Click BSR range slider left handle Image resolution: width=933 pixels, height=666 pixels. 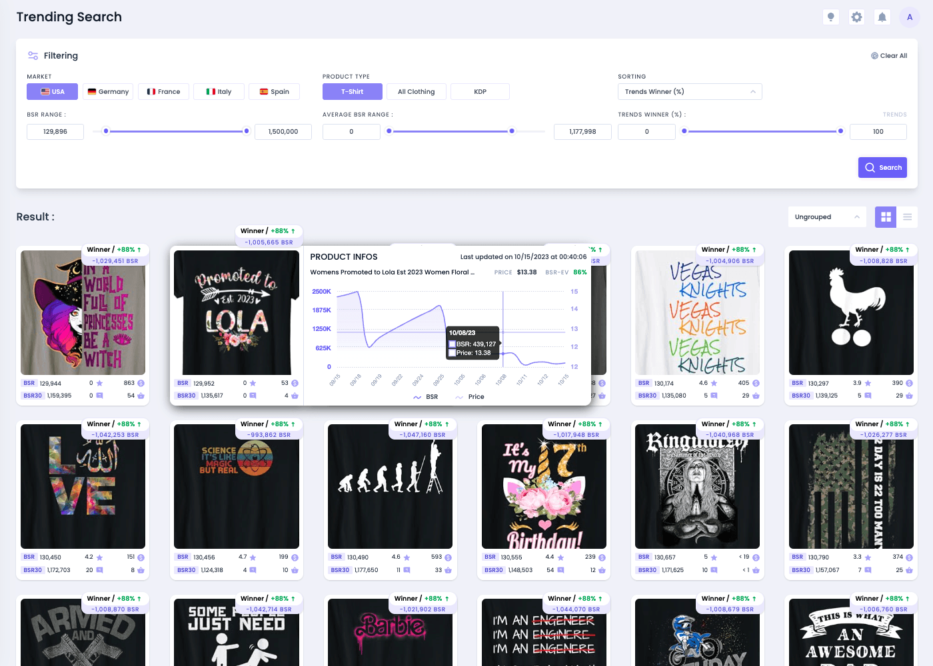[x=106, y=131]
